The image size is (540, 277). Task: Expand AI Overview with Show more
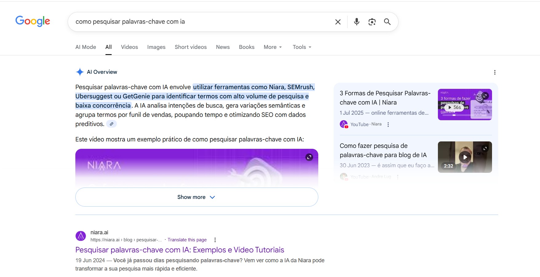click(197, 197)
